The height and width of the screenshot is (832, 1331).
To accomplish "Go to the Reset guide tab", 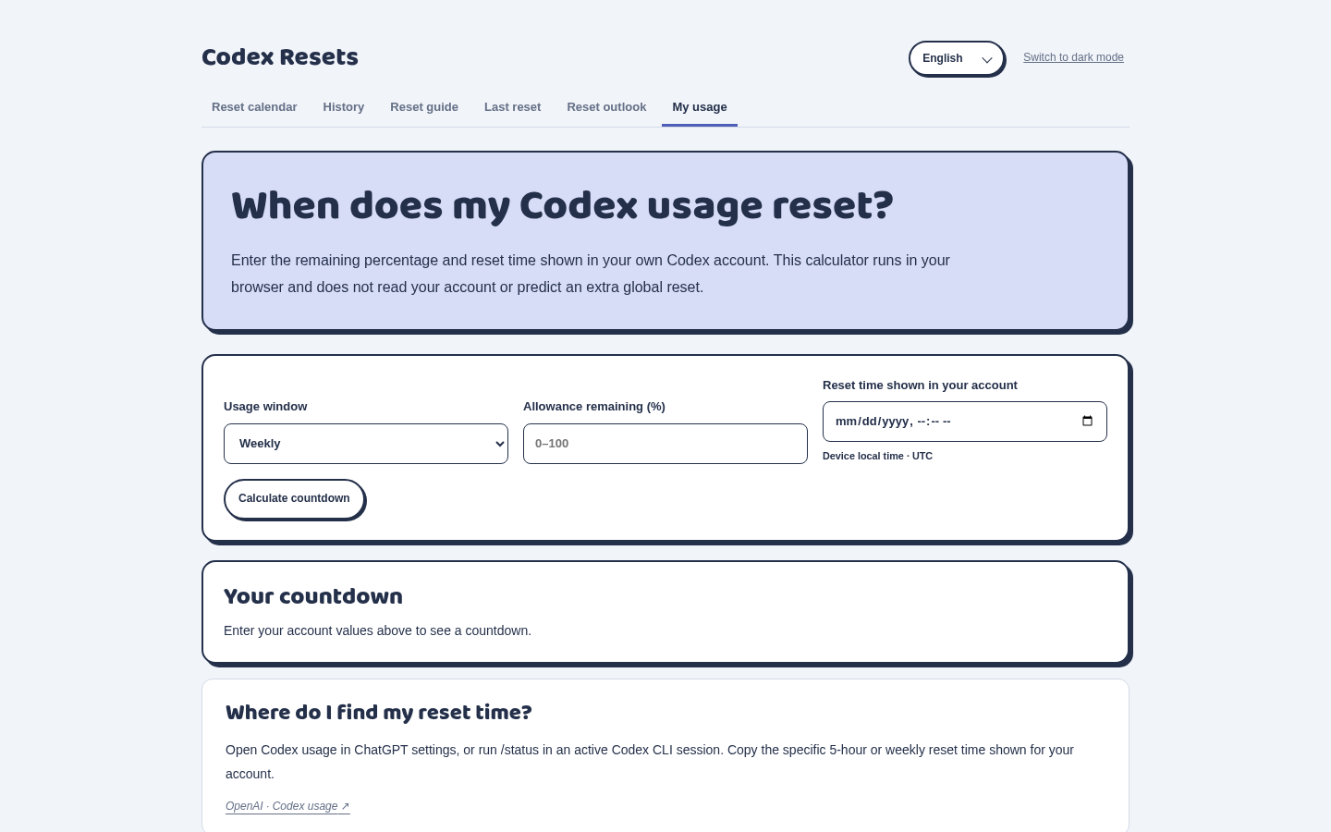I will (x=424, y=107).
